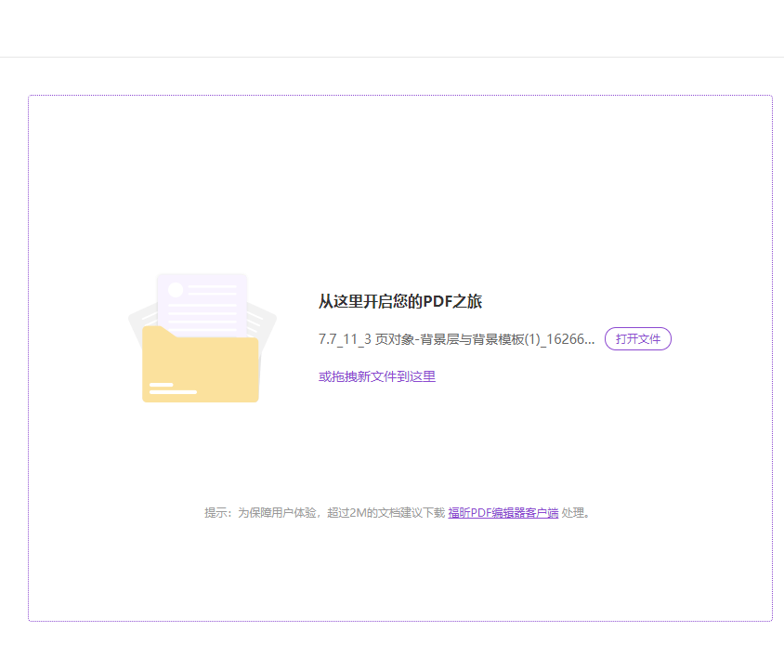Click the 提示 tip text at the bottom
Viewport: 784px width, 645px height.
pyautogui.click(x=216, y=511)
